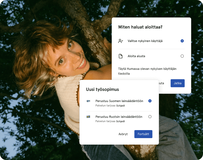
Task: Select the Aloita alusta radio button
Action: click(182, 56)
